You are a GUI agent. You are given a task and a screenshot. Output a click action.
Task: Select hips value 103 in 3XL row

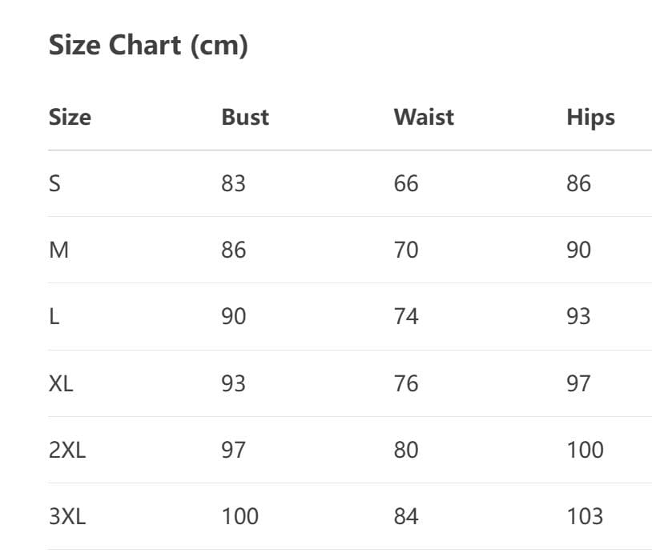pyautogui.click(x=585, y=516)
